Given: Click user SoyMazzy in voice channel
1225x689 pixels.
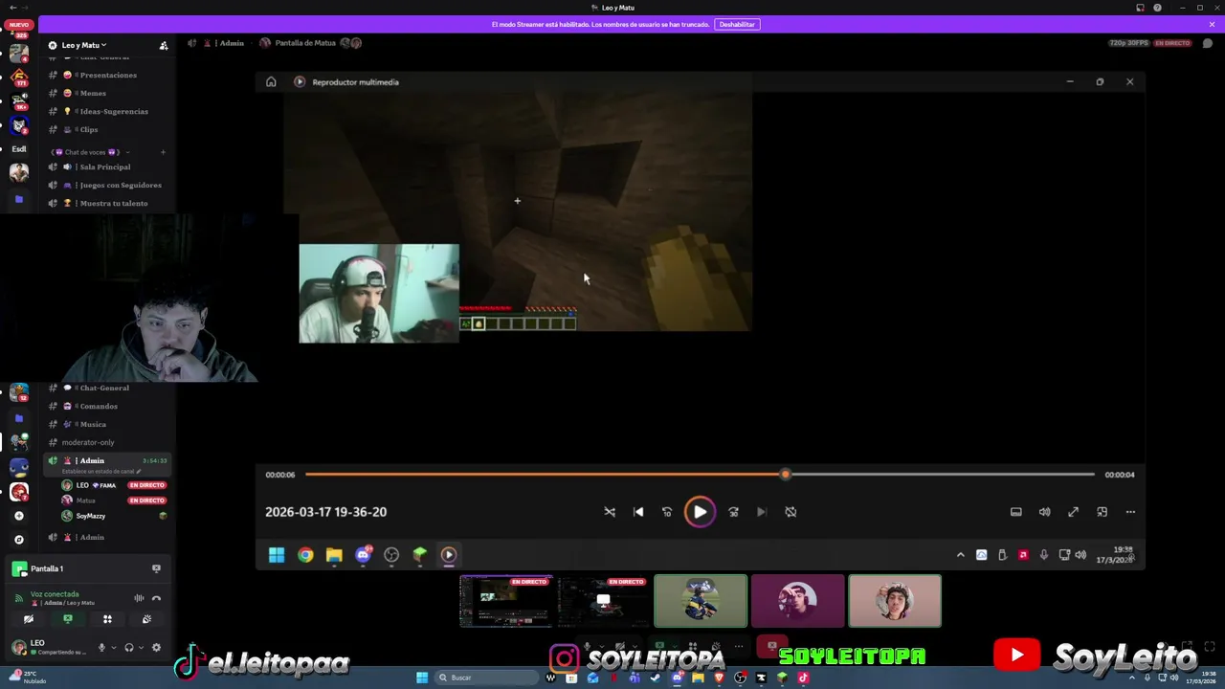Looking at the screenshot, I should 113,516.
